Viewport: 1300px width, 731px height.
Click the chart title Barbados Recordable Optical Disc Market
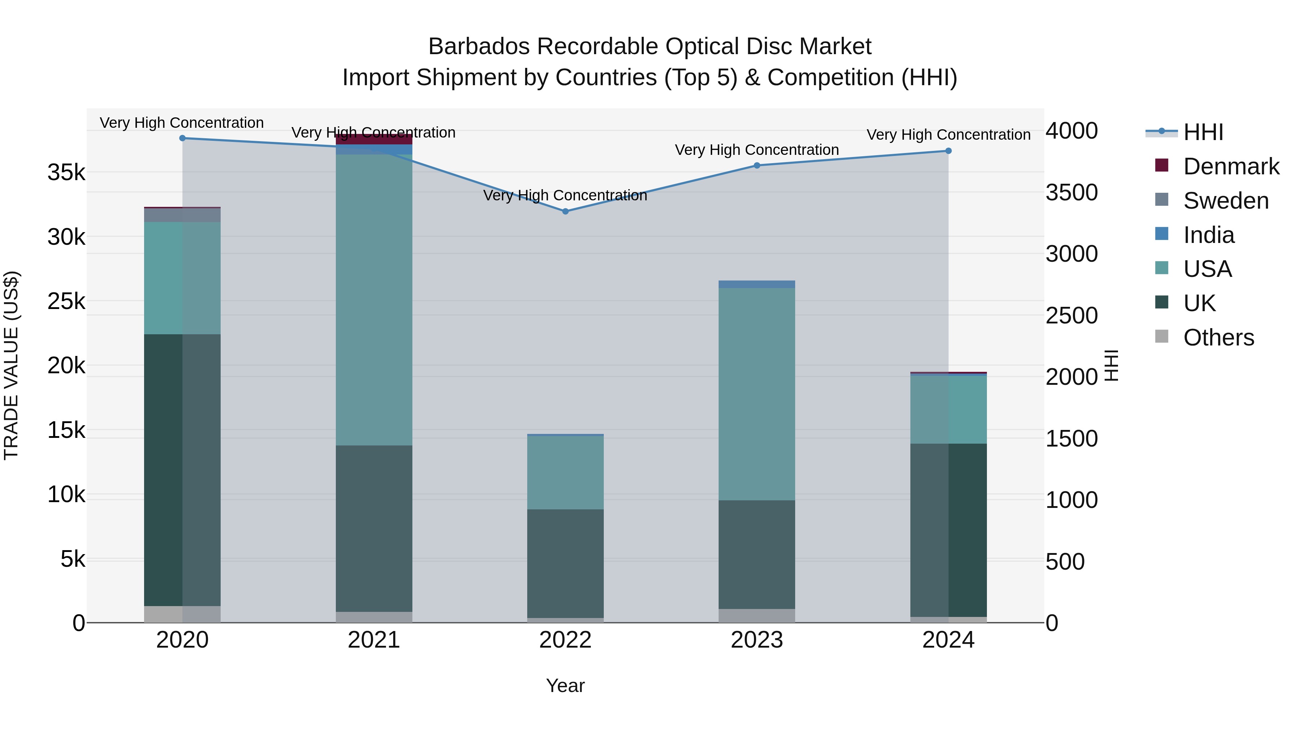tap(650, 47)
